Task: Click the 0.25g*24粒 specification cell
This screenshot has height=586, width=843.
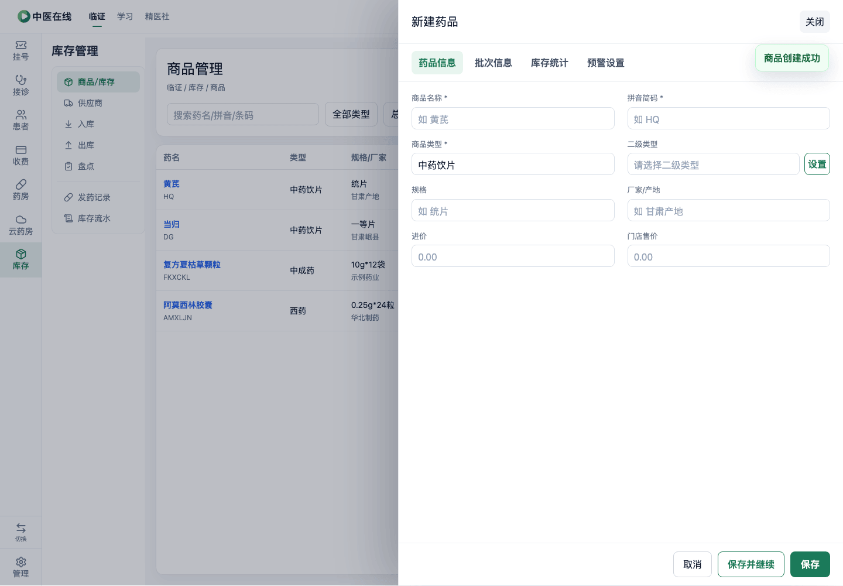Action: click(373, 305)
